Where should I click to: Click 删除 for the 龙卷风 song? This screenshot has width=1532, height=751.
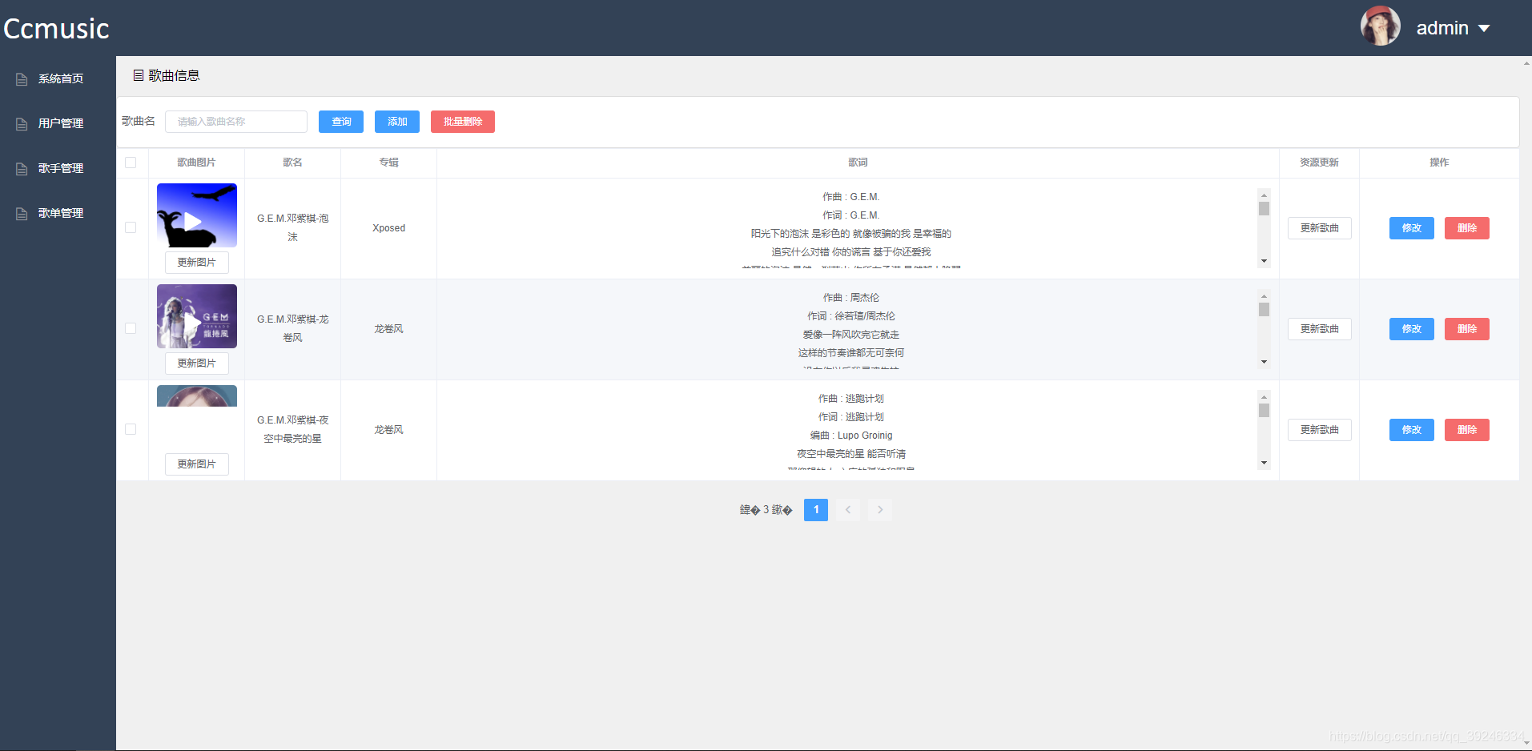pyautogui.click(x=1467, y=329)
